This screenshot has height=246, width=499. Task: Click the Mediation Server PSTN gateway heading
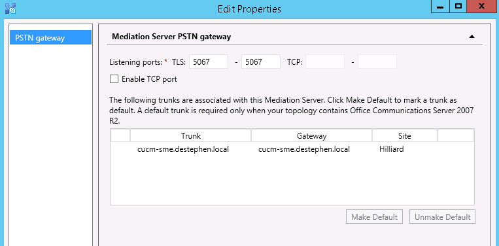[x=171, y=37]
